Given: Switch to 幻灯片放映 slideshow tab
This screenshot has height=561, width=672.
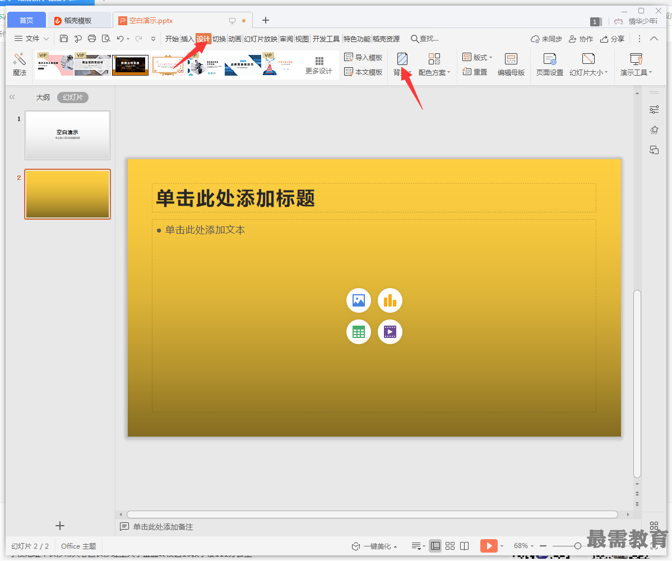Looking at the screenshot, I should tap(261, 39).
